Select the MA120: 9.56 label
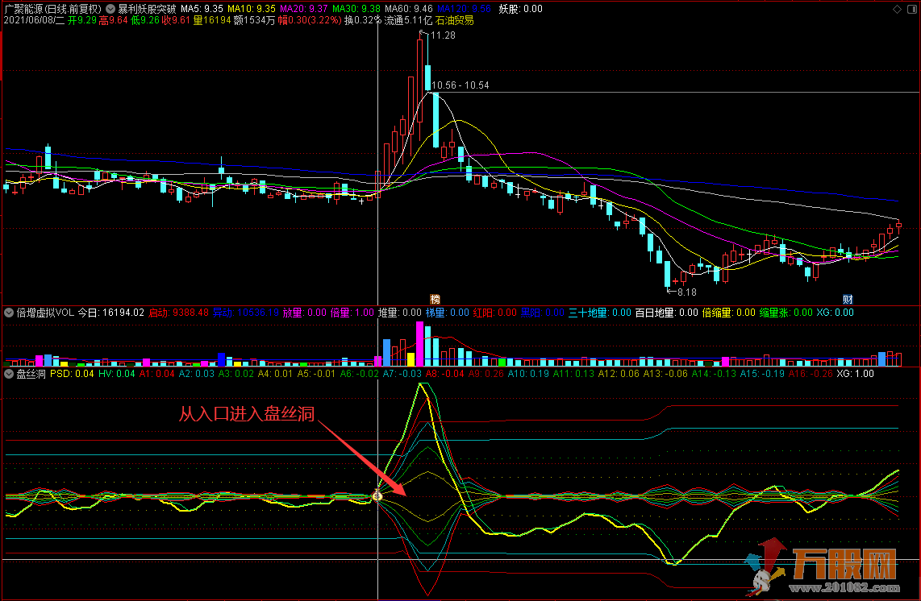 pyautogui.click(x=464, y=9)
